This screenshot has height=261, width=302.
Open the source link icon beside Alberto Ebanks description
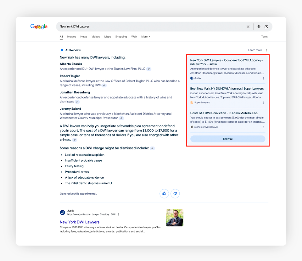pyautogui.click(x=149, y=69)
